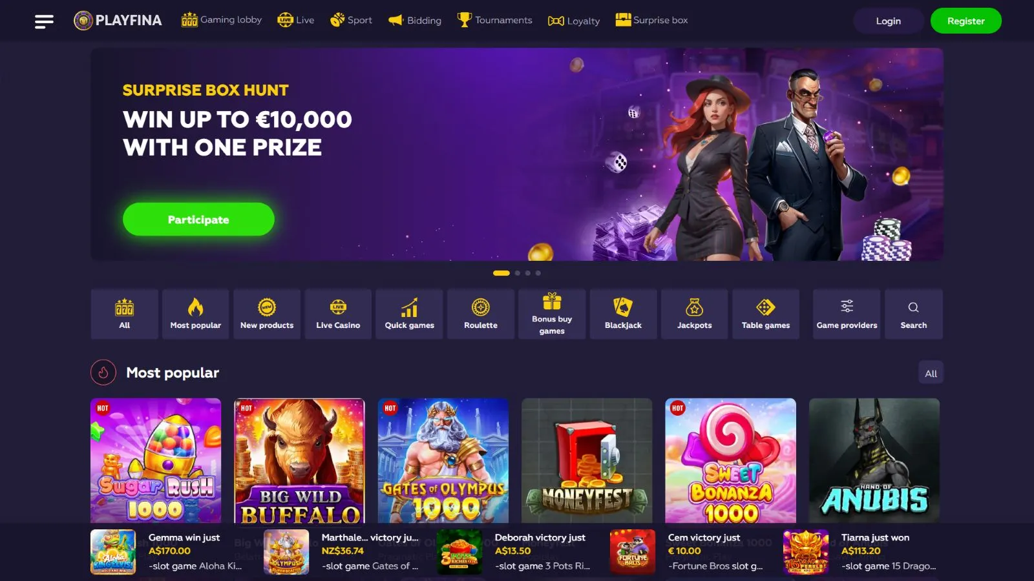Image resolution: width=1034 pixels, height=581 pixels.
Task: Click the Login button
Action: click(888, 21)
